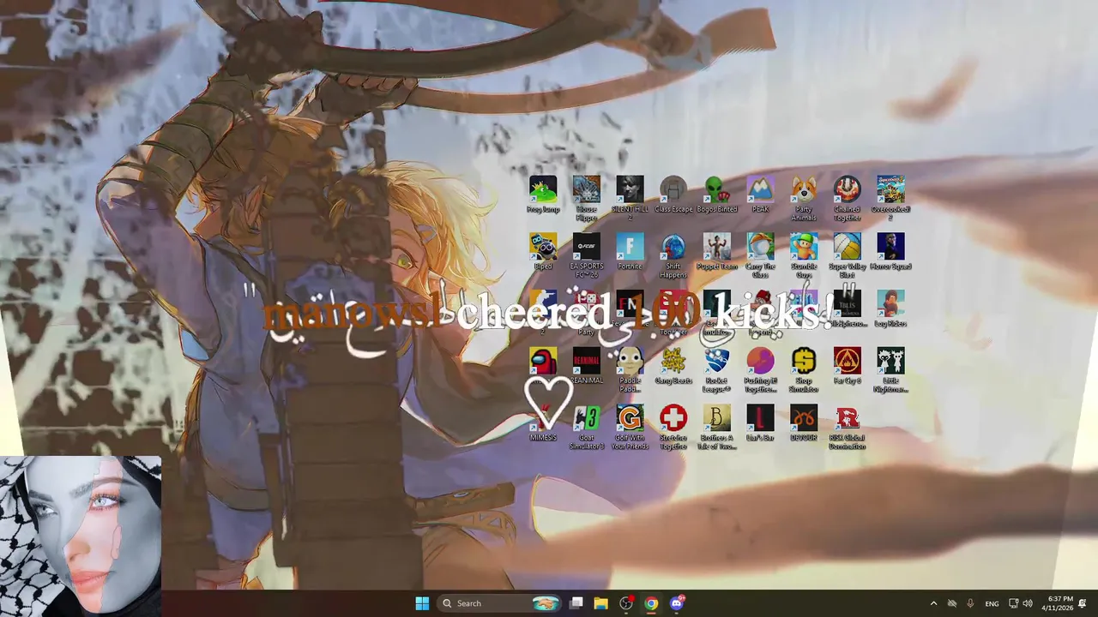Open Discord from the taskbar
The width and height of the screenshot is (1098, 617).
[677, 603]
